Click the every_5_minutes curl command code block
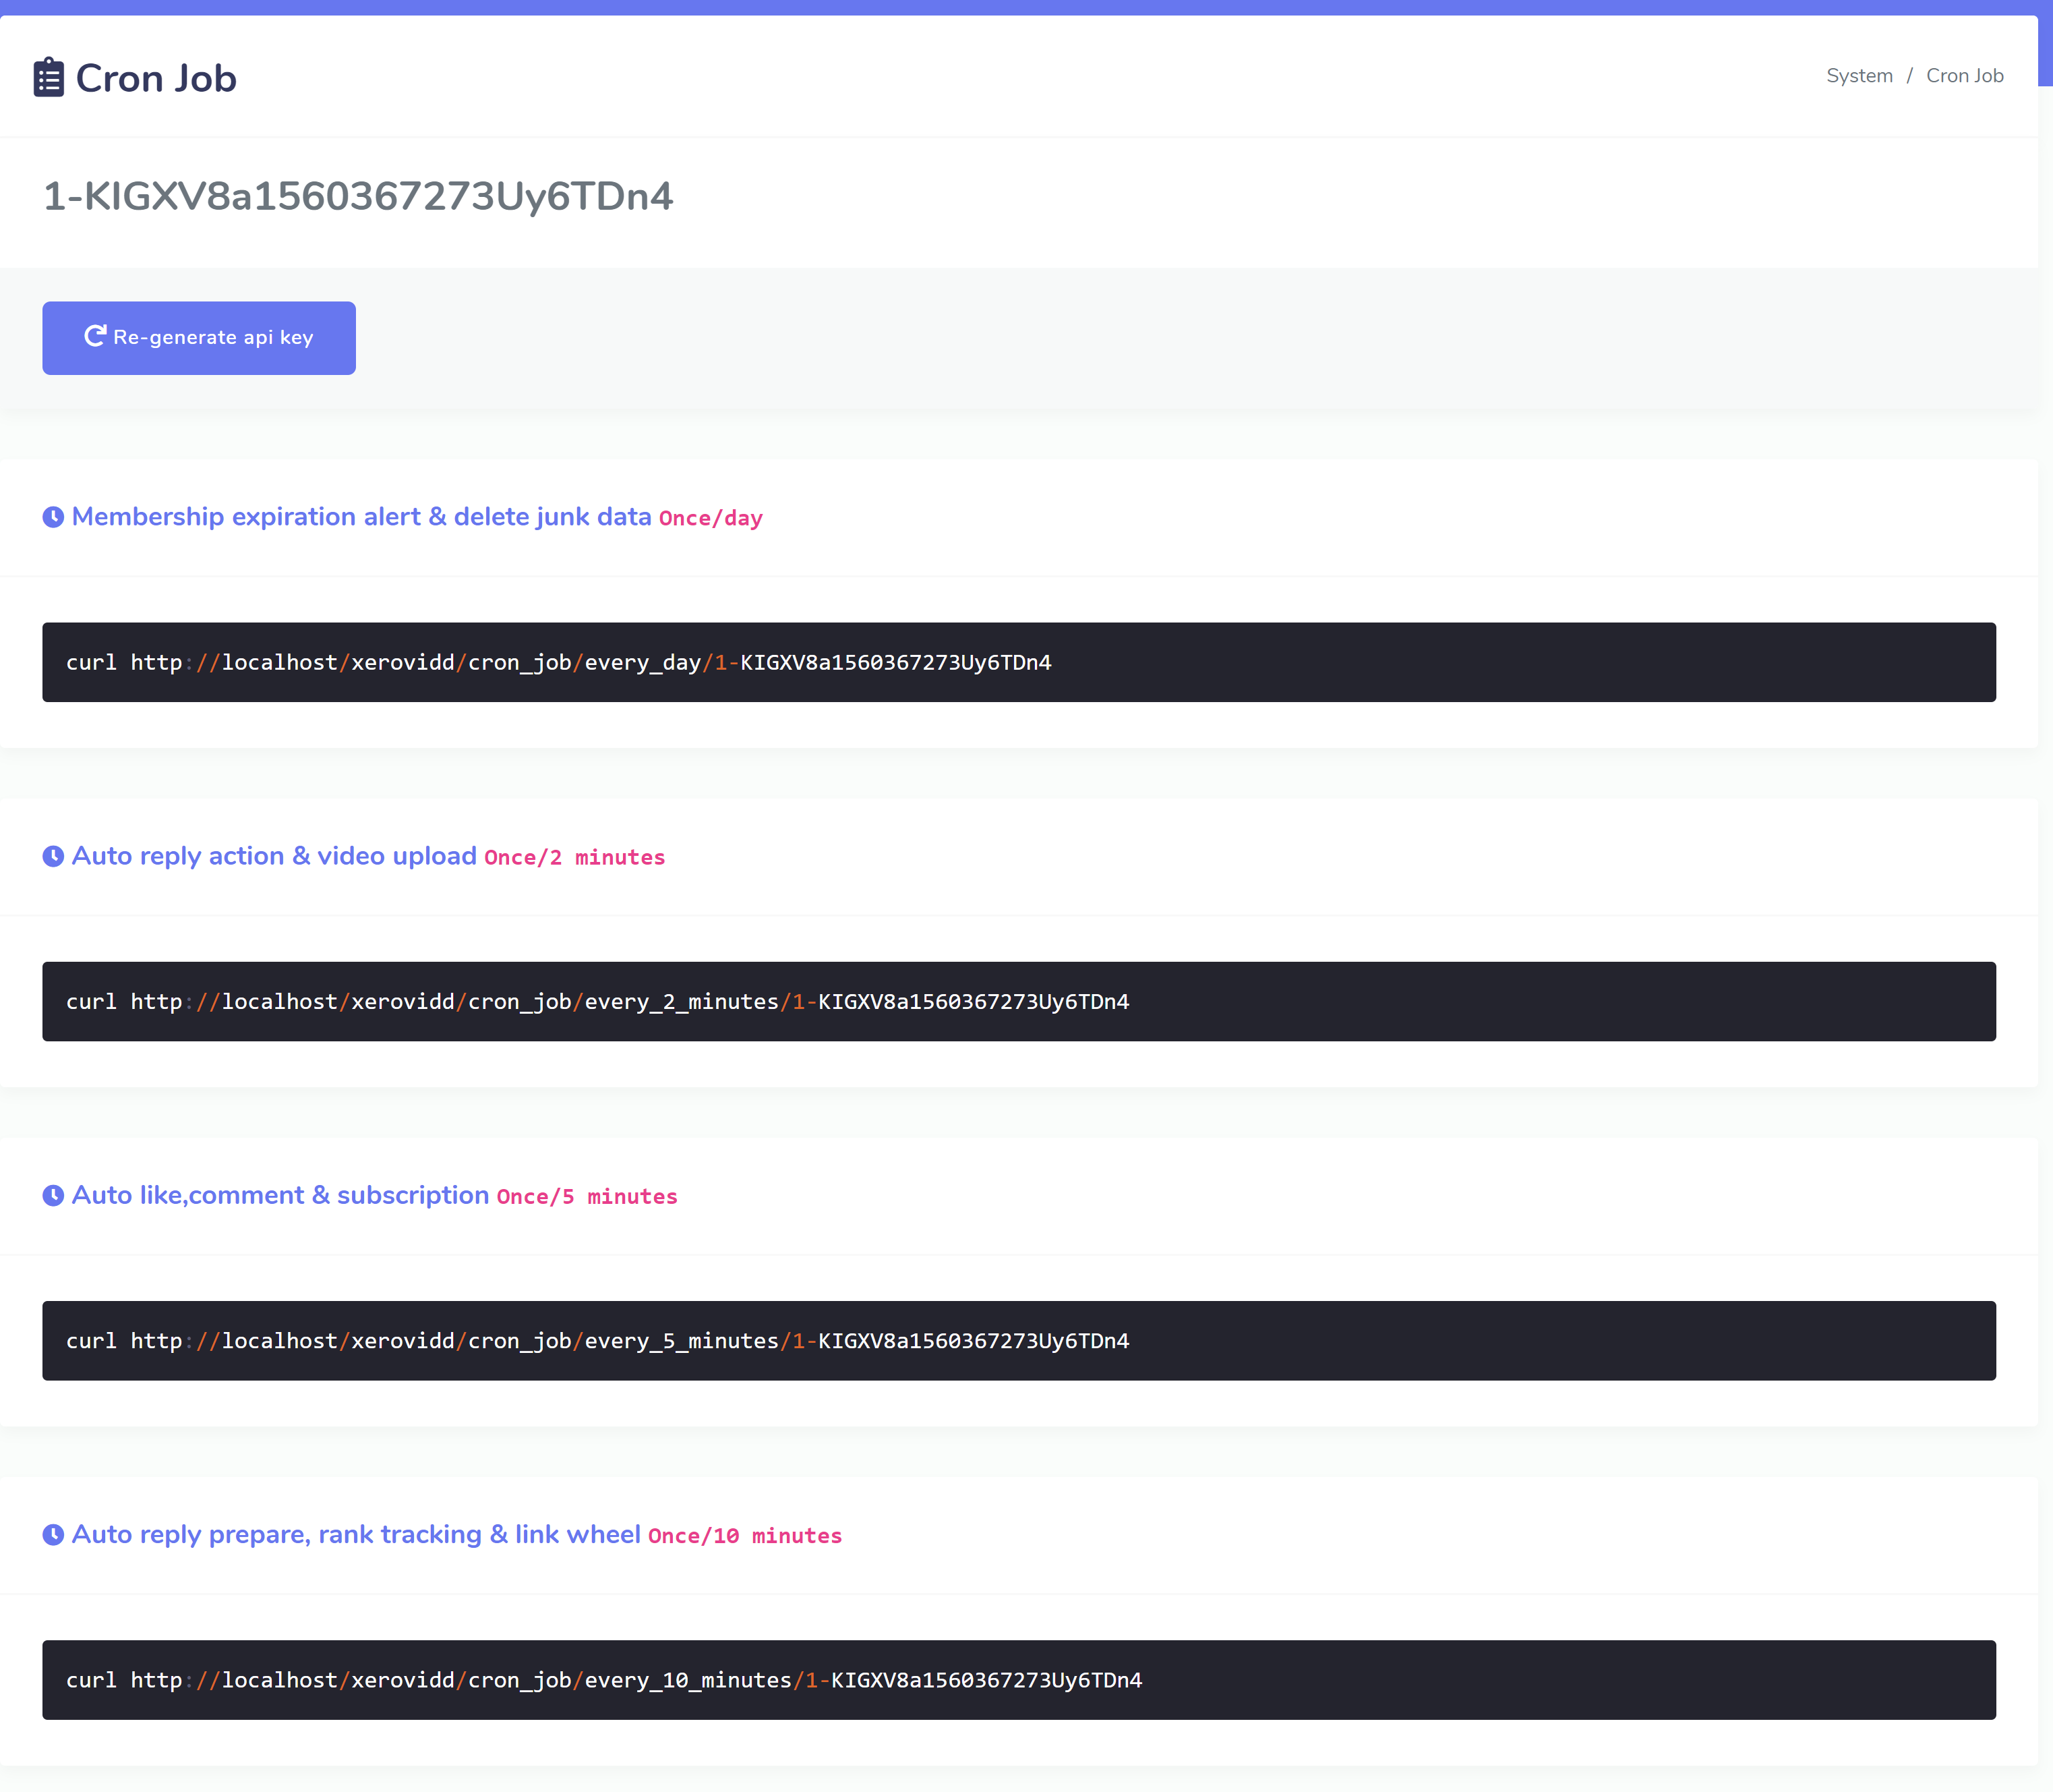Viewport: 2053px width, 1792px height. coord(1019,1341)
